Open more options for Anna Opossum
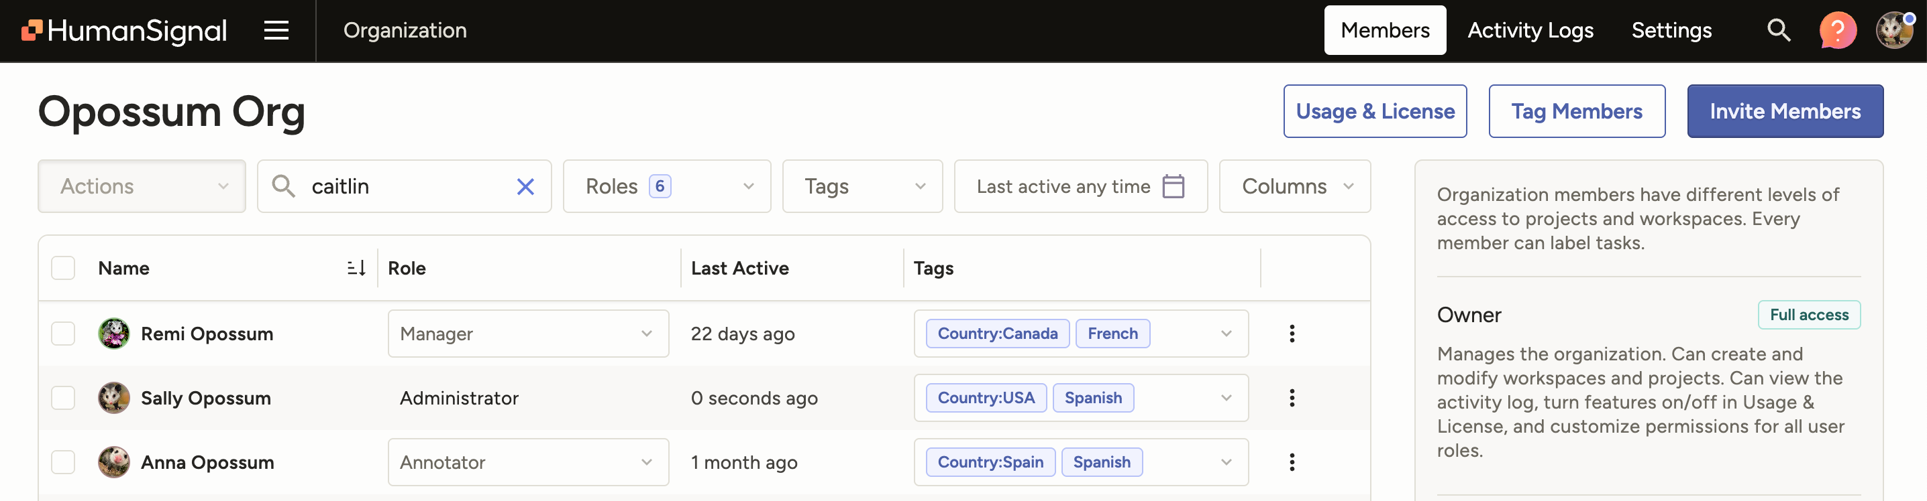The width and height of the screenshot is (1927, 501). (1291, 462)
